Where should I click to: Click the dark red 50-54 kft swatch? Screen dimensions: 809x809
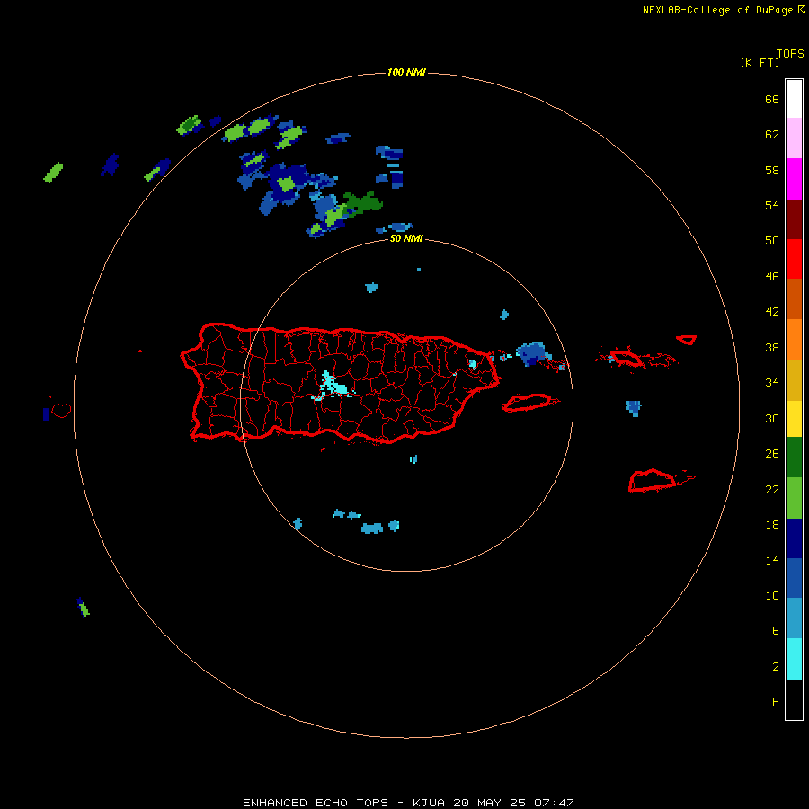coord(794,218)
